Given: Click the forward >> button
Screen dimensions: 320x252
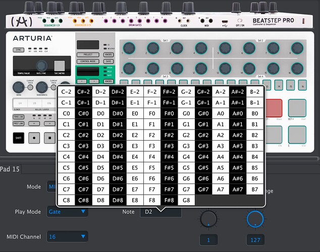Looking at the screenshot, I should 50,123.
